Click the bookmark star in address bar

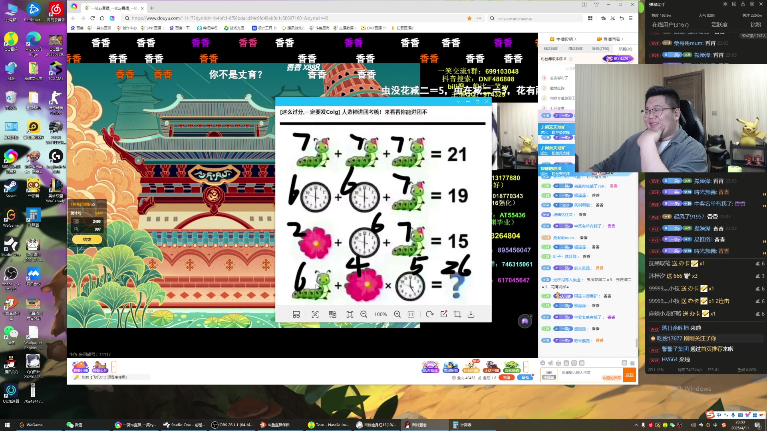click(469, 18)
